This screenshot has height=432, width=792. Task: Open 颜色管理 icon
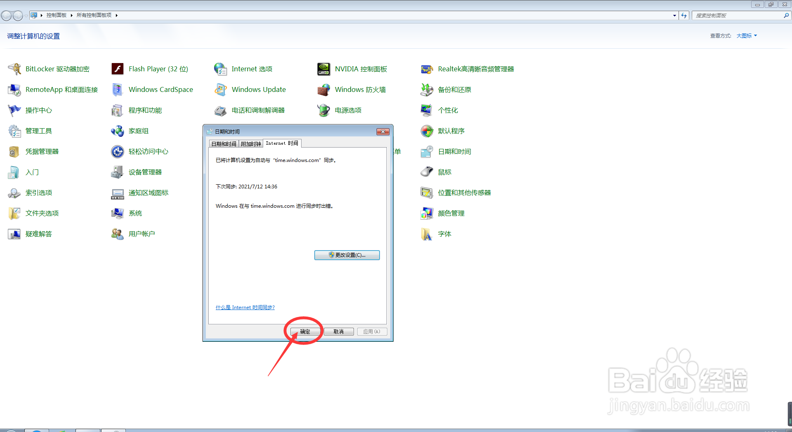(427, 213)
